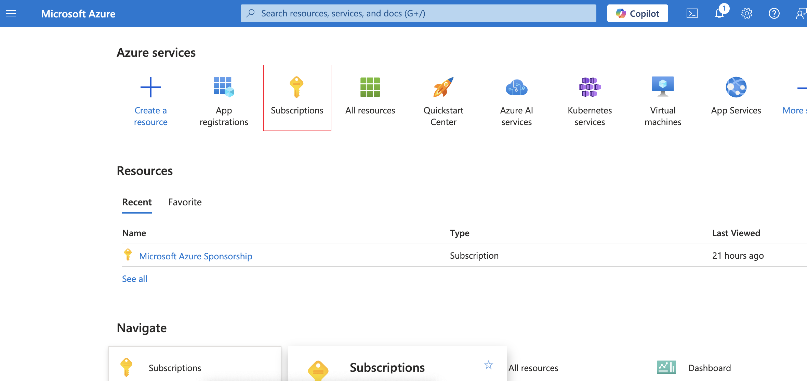The height and width of the screenshot is (381, 807).
Task: Open Microsoft Azure Sponsorship link
Action: (196, 256)
